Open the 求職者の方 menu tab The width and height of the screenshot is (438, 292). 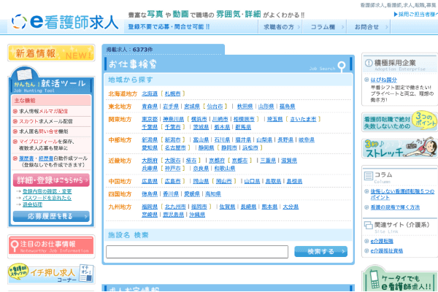pos(278,27)
